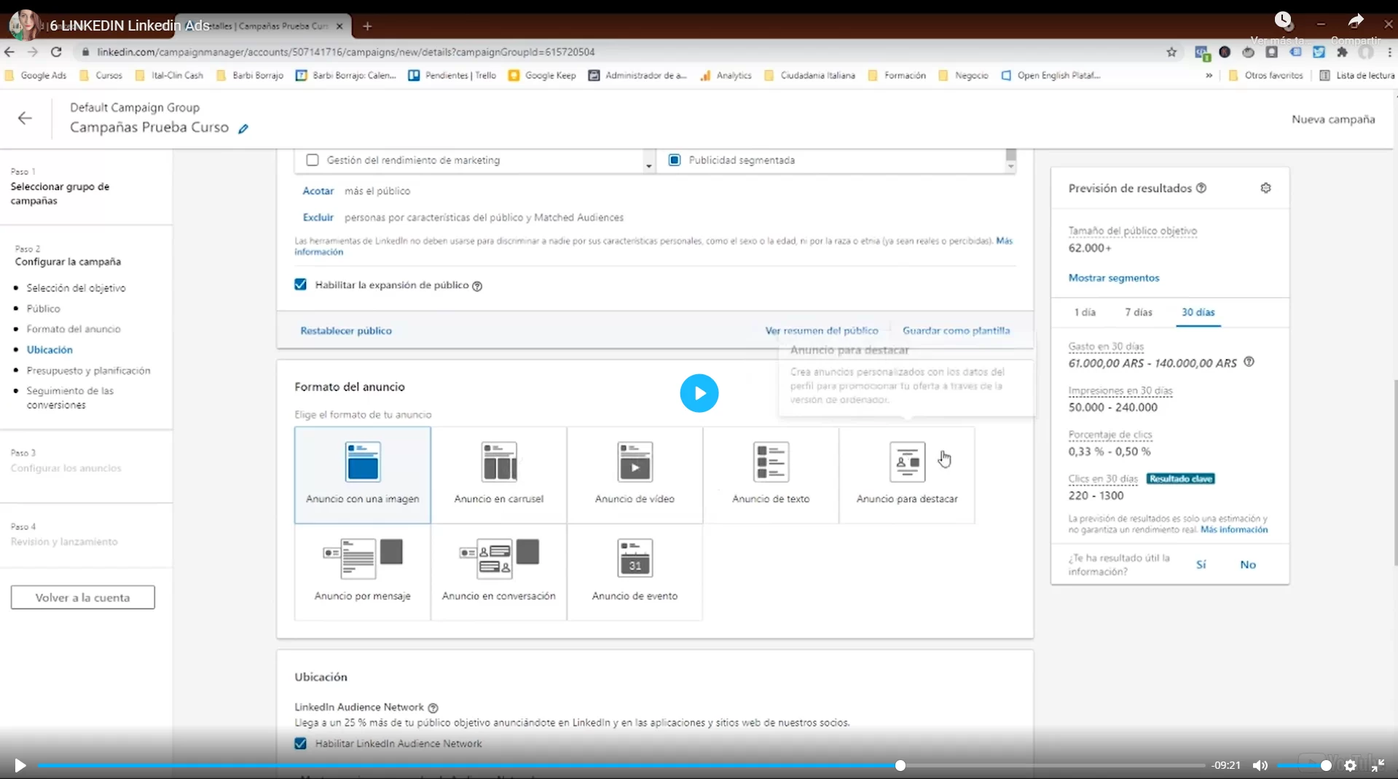Exit fullscreen in video player
The height and width of the screenshot is (779, 1398).
(x=1378, y=765)
